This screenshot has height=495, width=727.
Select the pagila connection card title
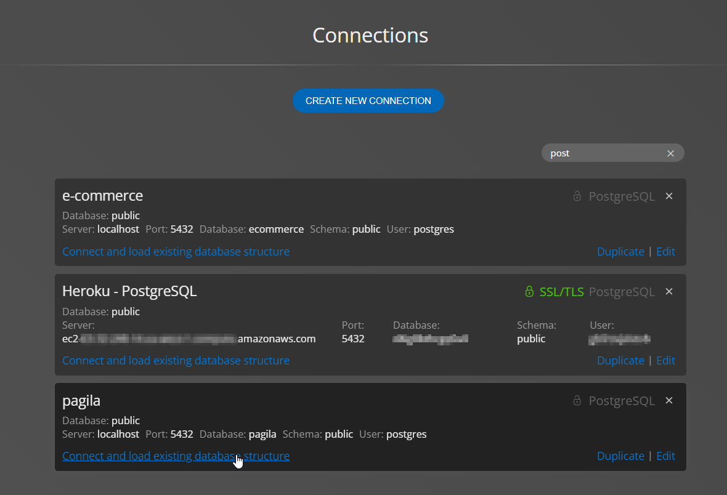[81, 400]
